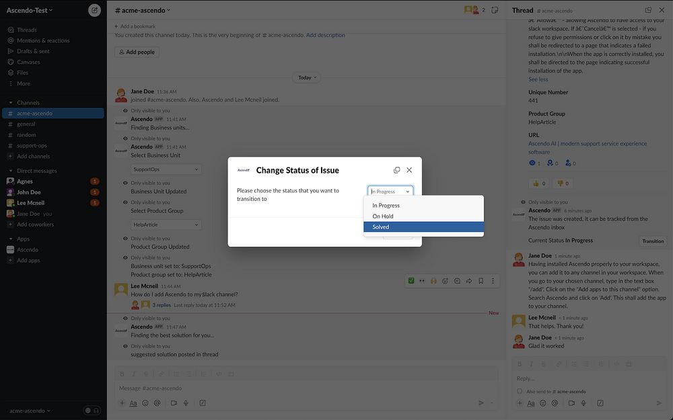Open the Ascendo AI URL link
This screenshot has width=673, height=420.
coord(587,148)
